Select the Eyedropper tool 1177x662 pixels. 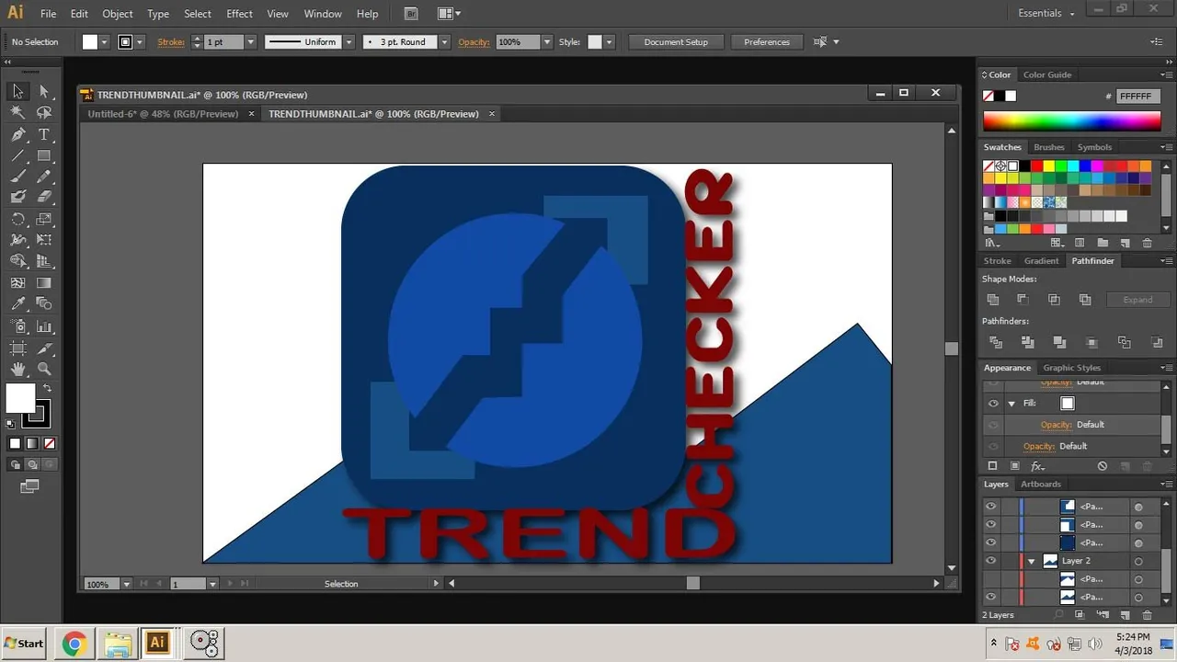coord(17,304)
